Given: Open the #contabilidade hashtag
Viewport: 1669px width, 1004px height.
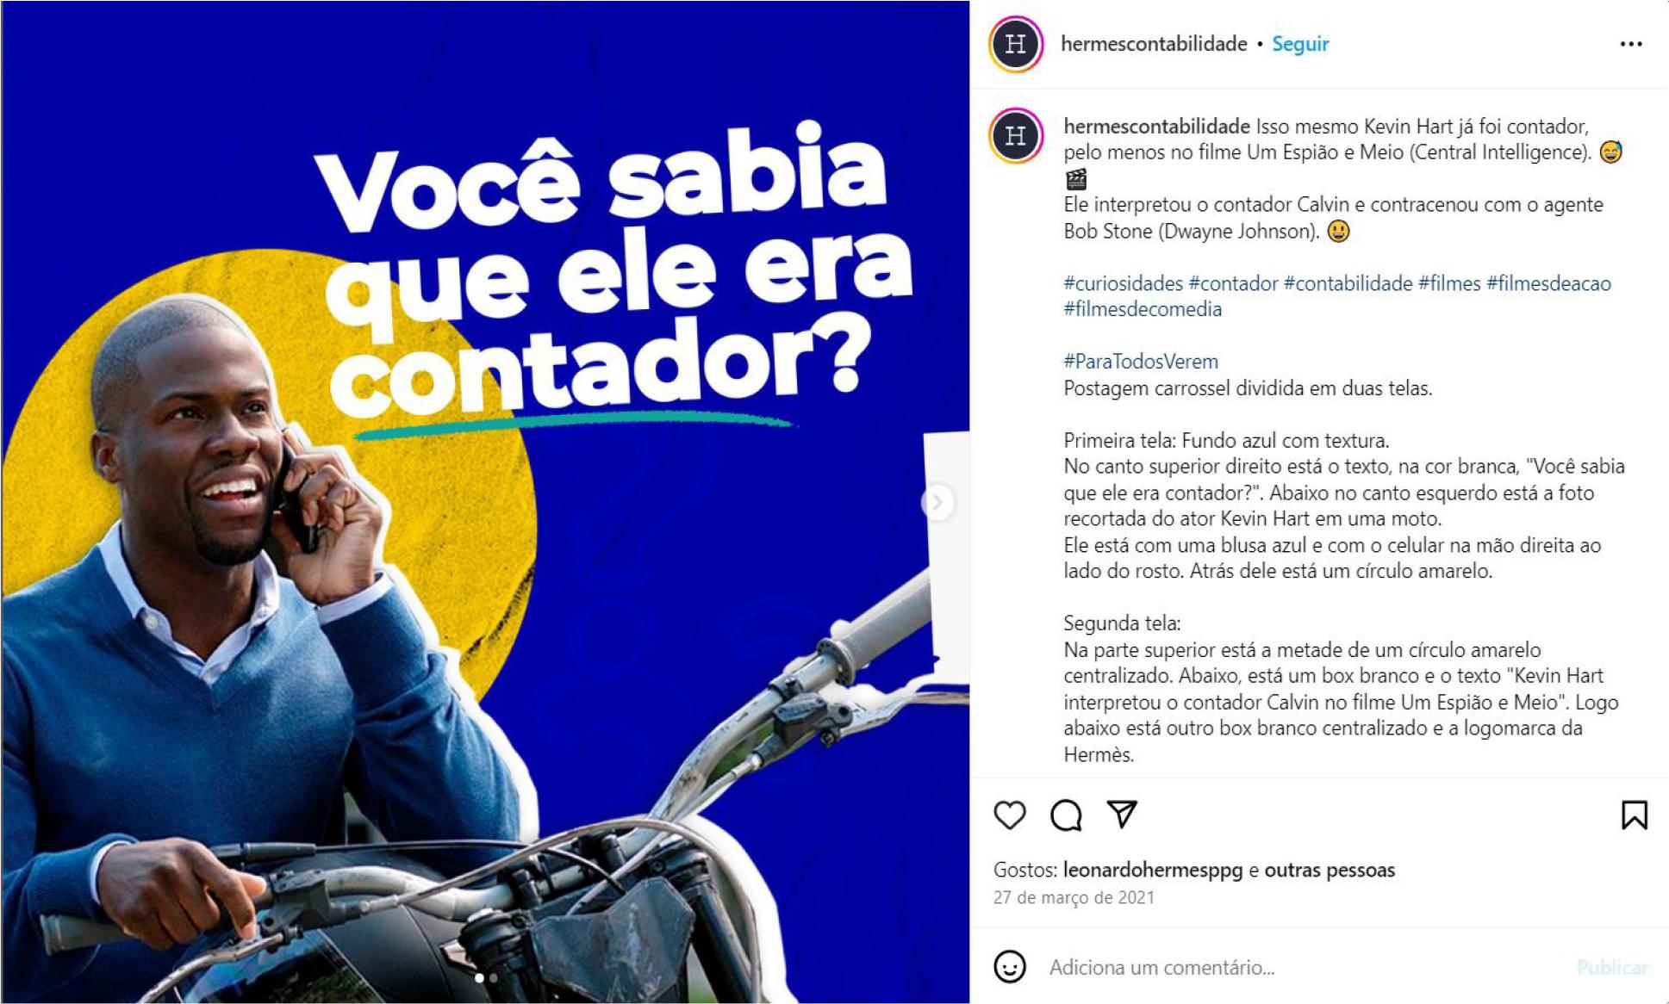Looking at the screenshot, I should point(1348,283).
